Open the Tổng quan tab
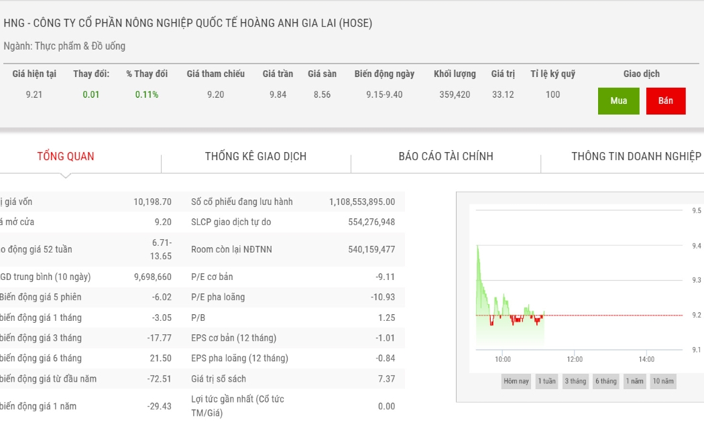 click(x=66, y=156)
